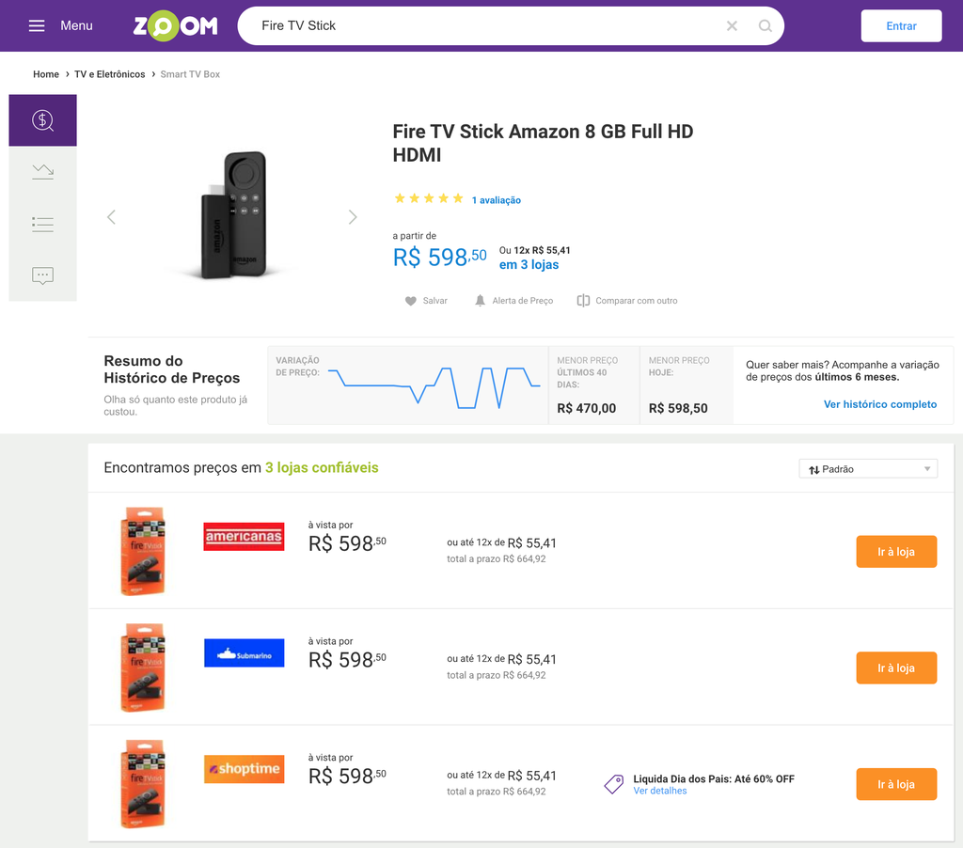This screenshot has width=963, height=848.
Task: Navigate to TV e Eletrônicos breadcrumb
Action: (110, 74)
